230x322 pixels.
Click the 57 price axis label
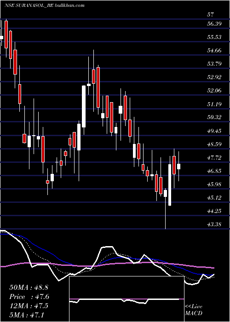[211, 15]
